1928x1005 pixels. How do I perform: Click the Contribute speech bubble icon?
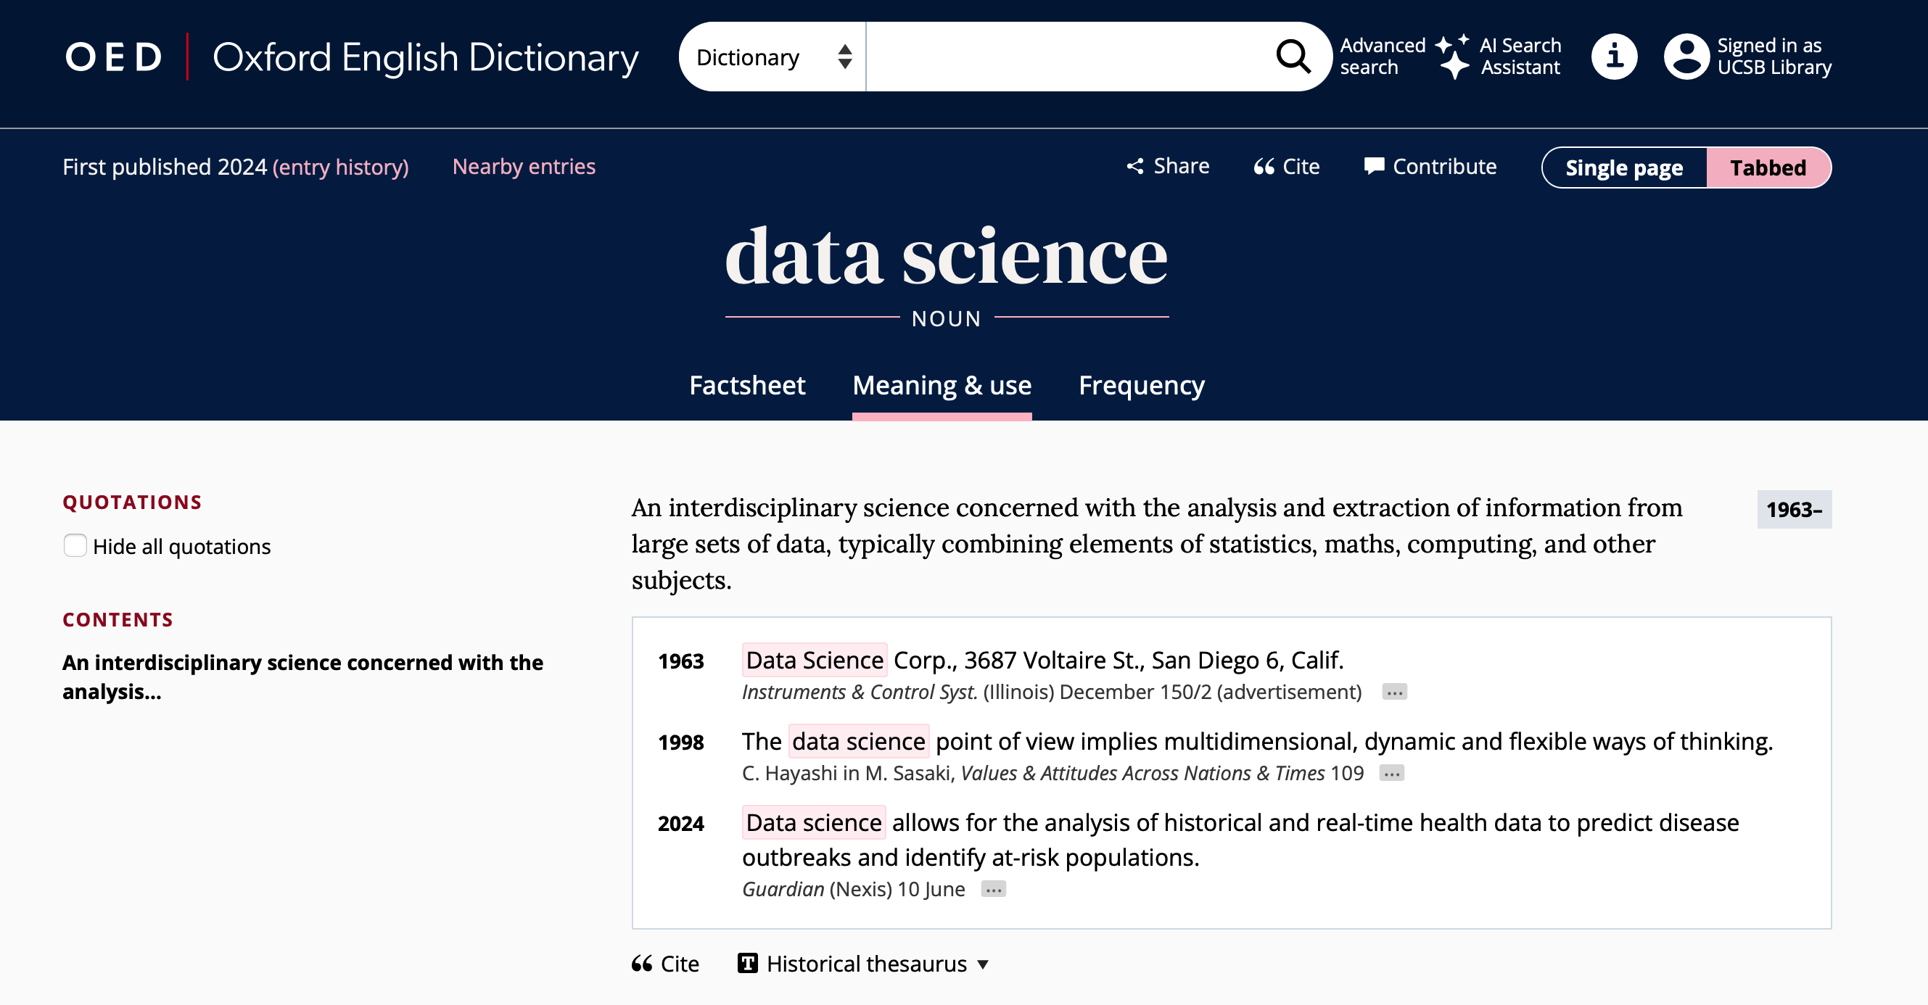click(x=1374, y=166)
